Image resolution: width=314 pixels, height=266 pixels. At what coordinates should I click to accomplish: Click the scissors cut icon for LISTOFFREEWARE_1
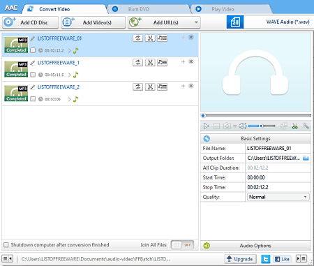[150, 62]
